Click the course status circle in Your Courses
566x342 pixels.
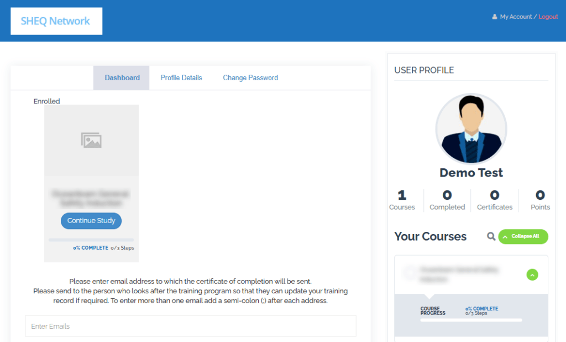tap(410, 272)
